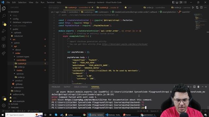Run the code with play icon
Image resolution: width=209 pixels, height=117 pixels.
pyautogui.click(x=193, y=7)
